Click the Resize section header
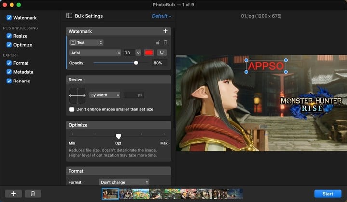Viewport: 347px width, 202px height. tap(119, 80)
